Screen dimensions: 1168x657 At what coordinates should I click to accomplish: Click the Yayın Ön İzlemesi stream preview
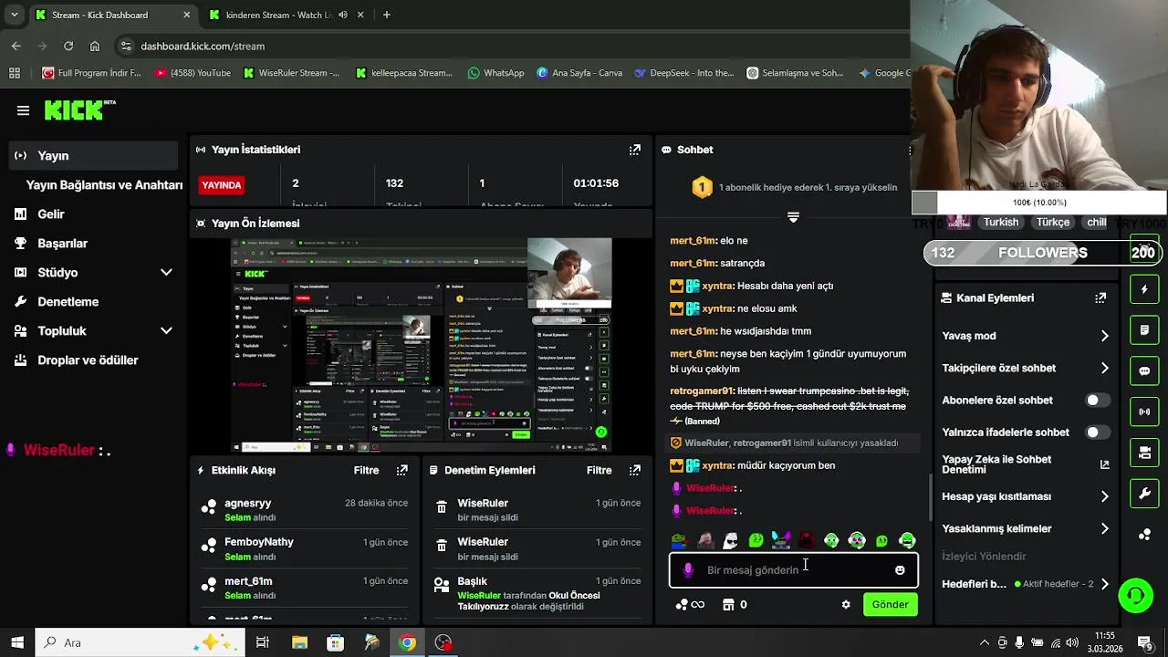pyautogui.click(x=422, y=345)
